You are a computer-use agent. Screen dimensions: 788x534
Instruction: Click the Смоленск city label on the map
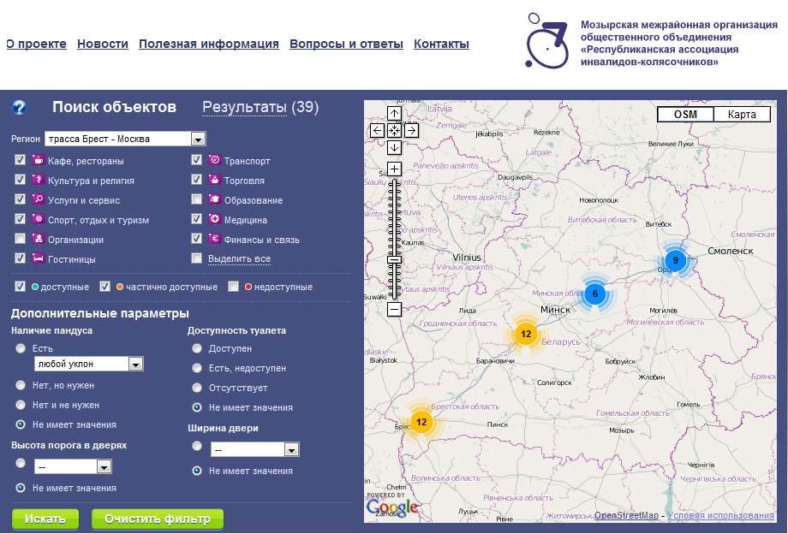pyautogui.click(x=731, y=251)
